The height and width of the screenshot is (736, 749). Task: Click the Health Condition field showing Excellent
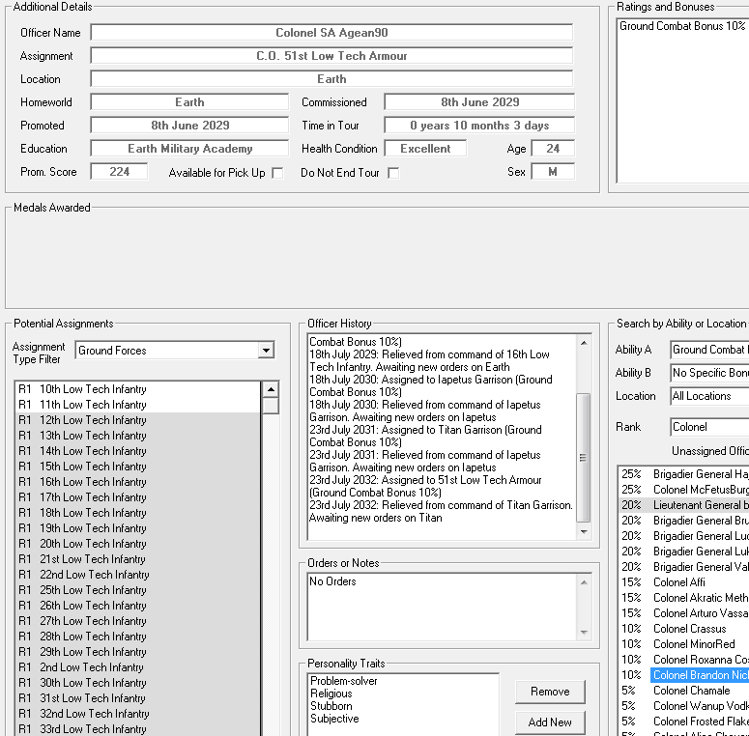click(x=425, y=149)
